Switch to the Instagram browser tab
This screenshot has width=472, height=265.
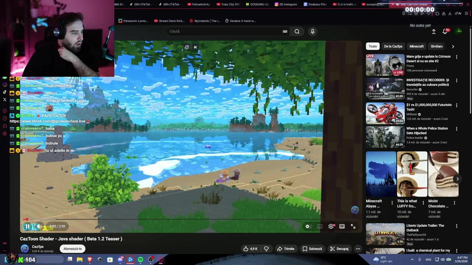click(286, 4)
